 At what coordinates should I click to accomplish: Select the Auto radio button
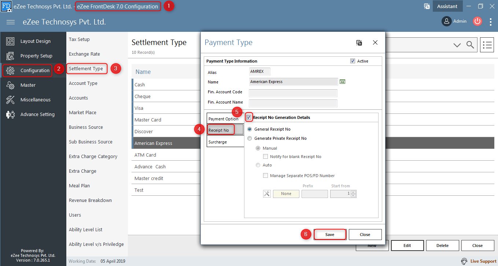coord(258,165)
